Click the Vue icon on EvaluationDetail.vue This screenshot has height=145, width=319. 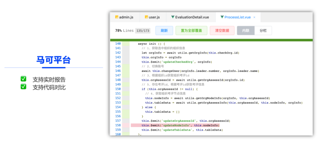click(173, 17)
